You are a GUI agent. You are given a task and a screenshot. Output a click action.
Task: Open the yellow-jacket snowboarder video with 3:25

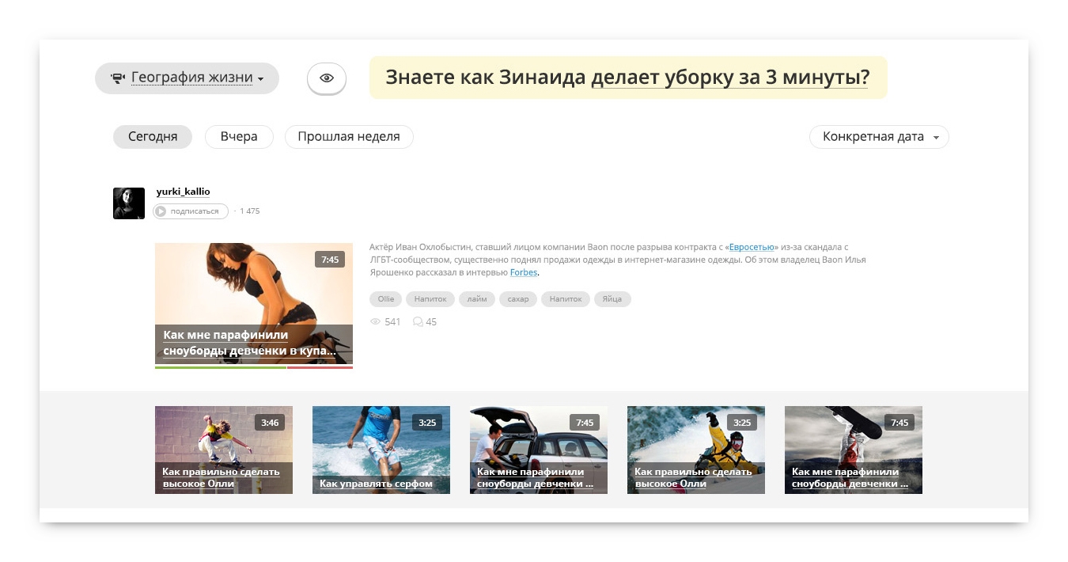click(x=696, y=450)
